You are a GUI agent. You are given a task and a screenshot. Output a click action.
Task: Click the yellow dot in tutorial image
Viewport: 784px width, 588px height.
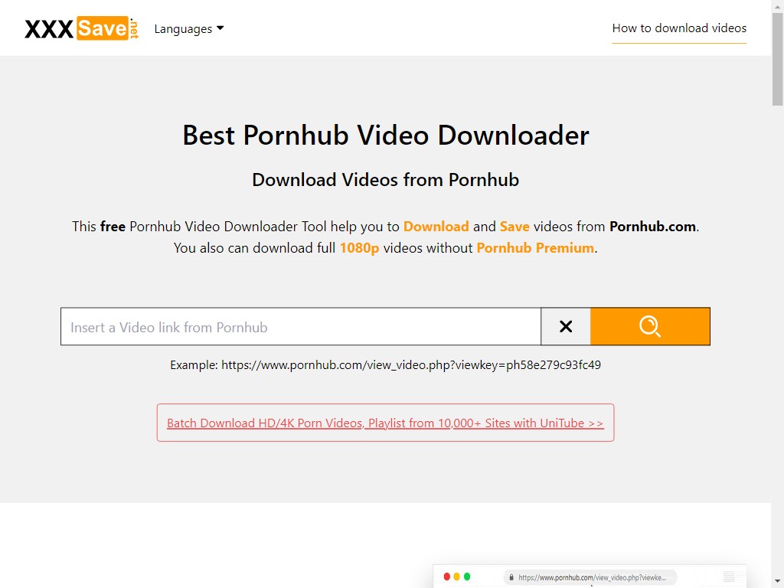[x=457, y=577]
